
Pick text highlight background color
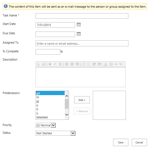[x=111, y=64]
